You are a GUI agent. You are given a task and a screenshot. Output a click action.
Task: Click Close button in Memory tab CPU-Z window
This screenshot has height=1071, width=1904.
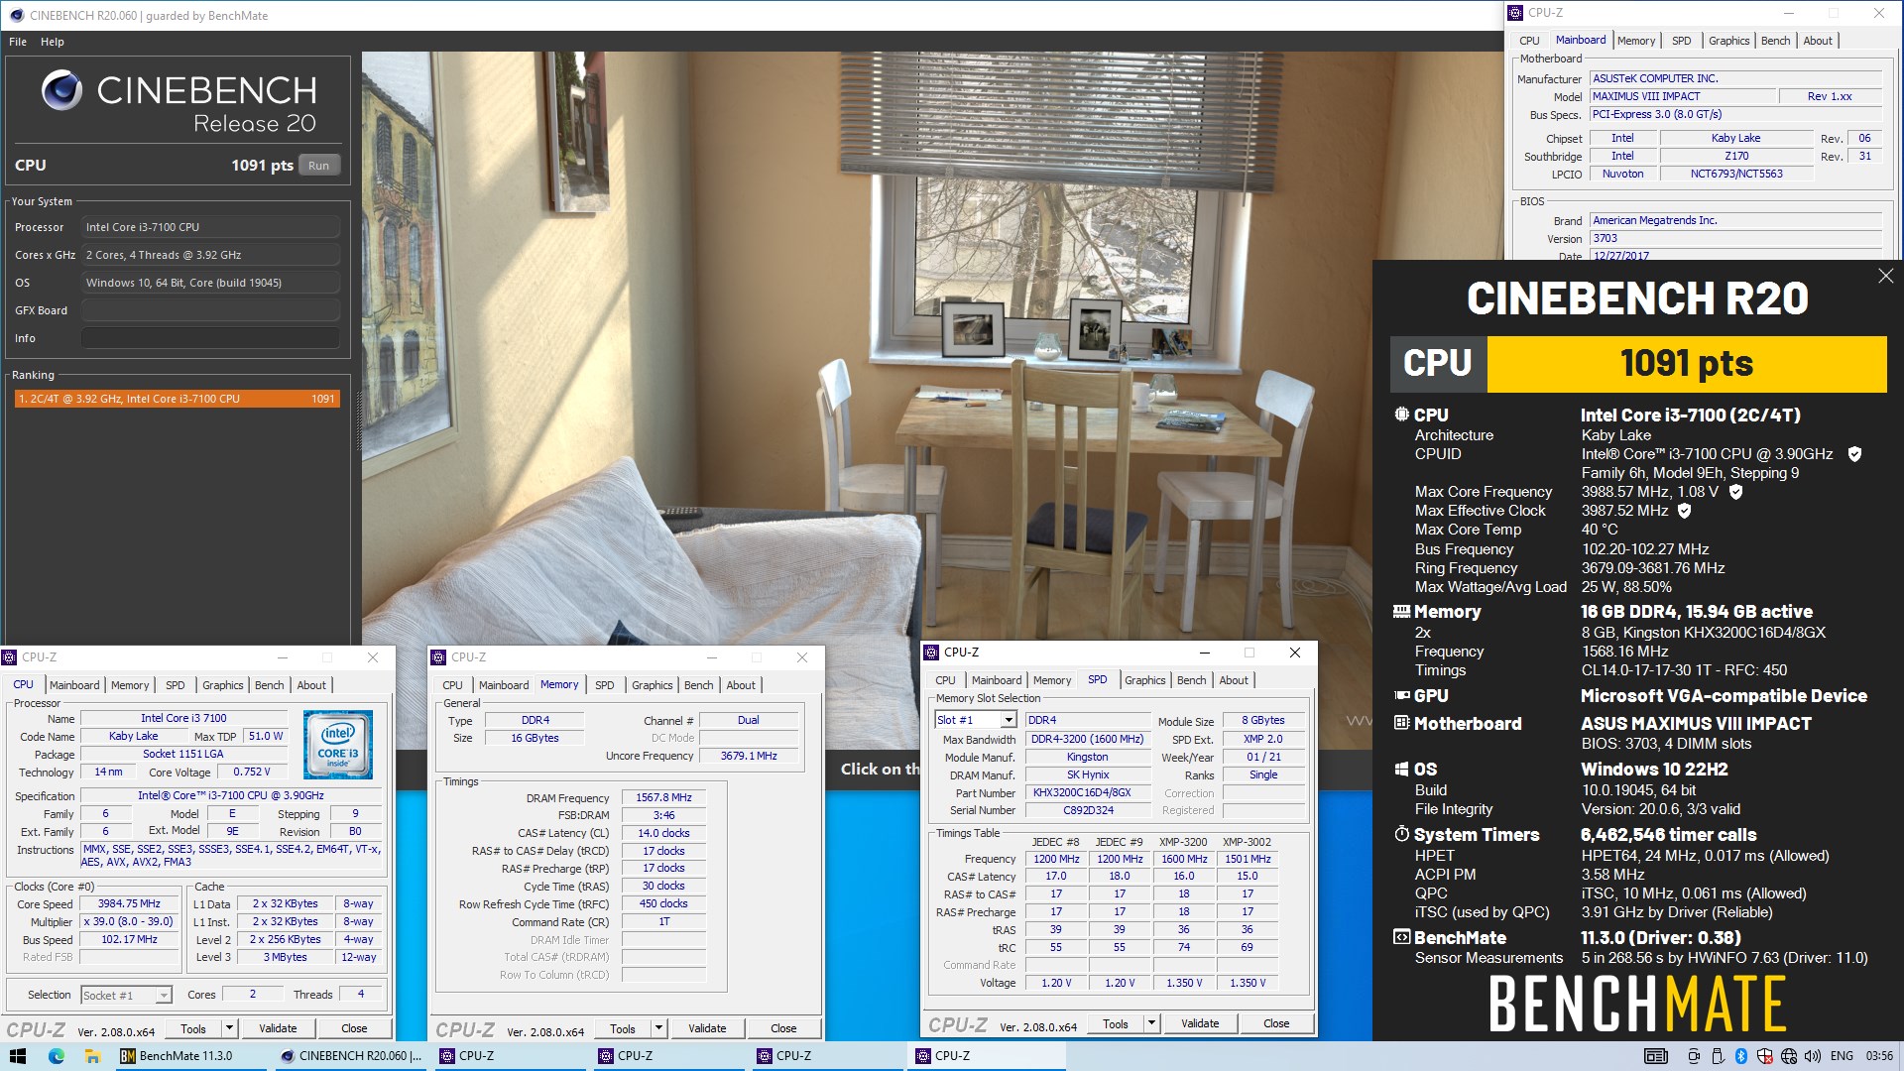(783, 1028)
